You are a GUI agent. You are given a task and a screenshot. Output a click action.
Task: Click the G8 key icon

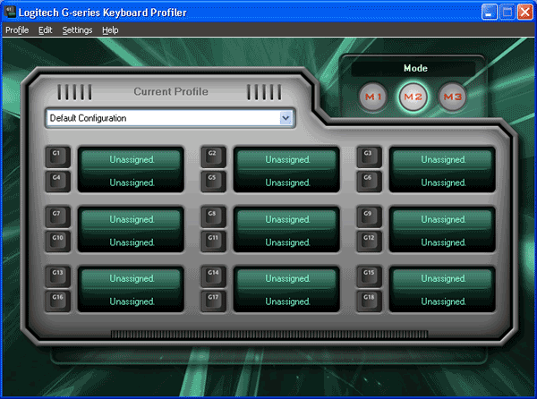(213, 216)
